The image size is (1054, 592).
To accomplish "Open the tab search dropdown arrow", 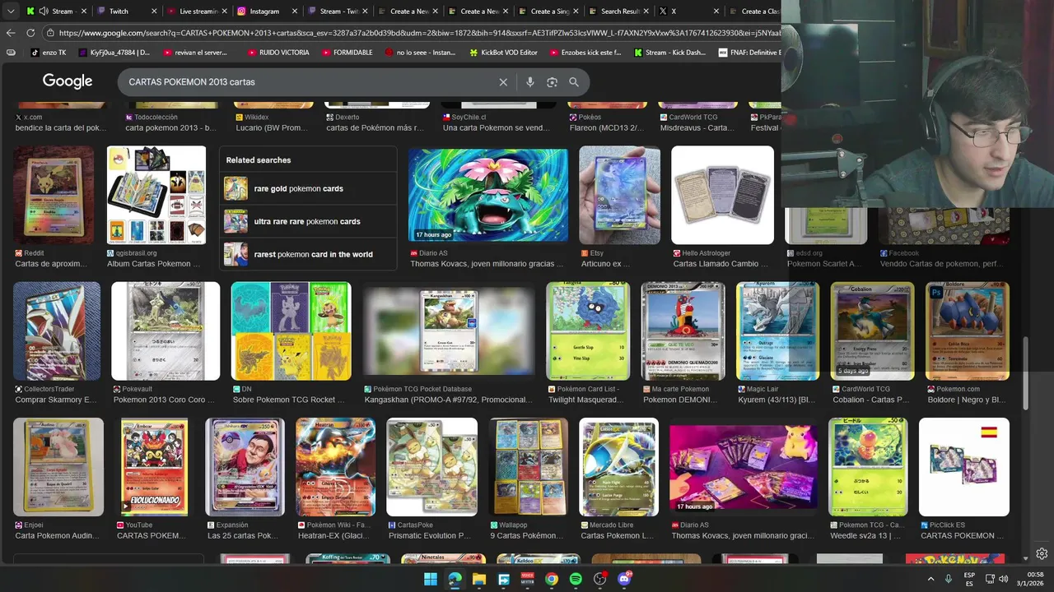I will [x=11, y=12].
